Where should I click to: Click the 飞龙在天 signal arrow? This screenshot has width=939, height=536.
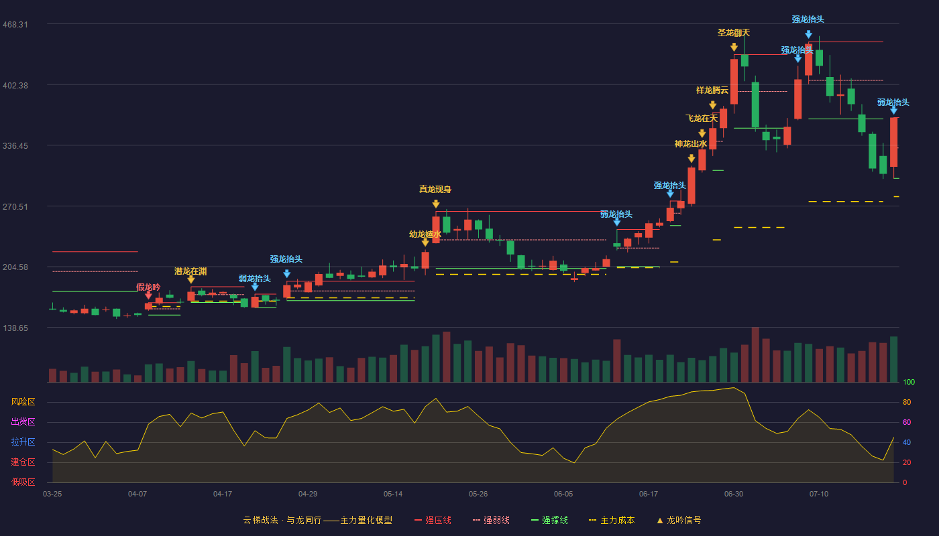(x=702, y=133)
